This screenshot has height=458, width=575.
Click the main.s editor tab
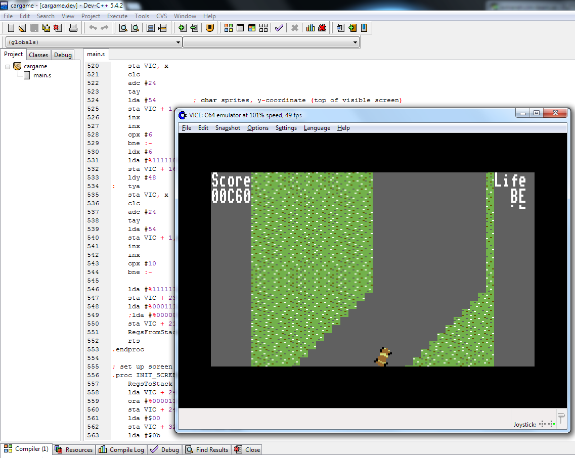tap(96, 54)
